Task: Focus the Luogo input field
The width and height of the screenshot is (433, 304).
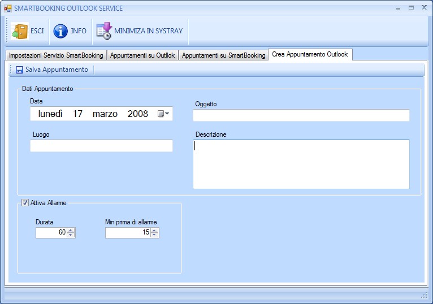Action: pyautogui.click(x=101, y=146)
